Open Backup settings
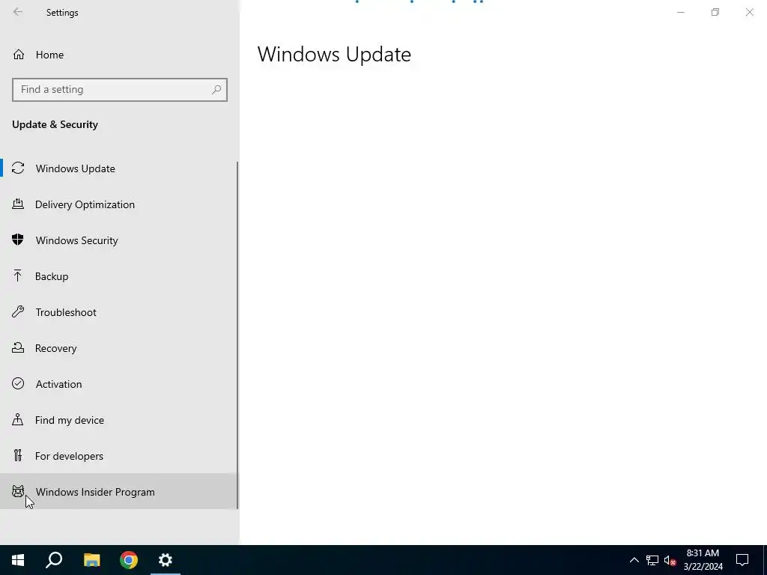The width and height of the screenshot is (767, 575). (119, 276)
